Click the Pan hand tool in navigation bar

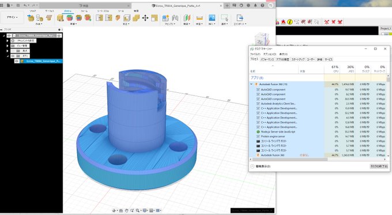click(126, 210)
